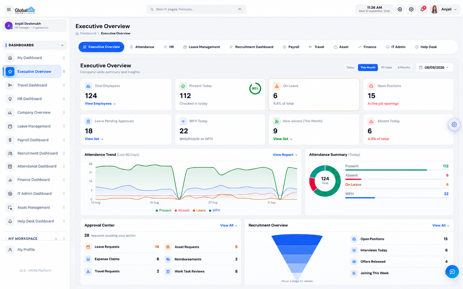Viewport: 463px width, 289px height.
Task: Switch to the Payroll tab
Action: pos(291,47)
